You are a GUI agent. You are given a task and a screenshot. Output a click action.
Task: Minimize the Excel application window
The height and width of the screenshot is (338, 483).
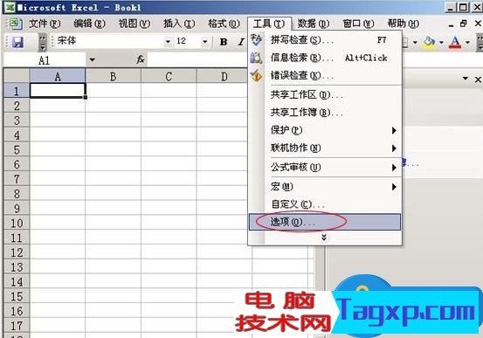[451, 7]
